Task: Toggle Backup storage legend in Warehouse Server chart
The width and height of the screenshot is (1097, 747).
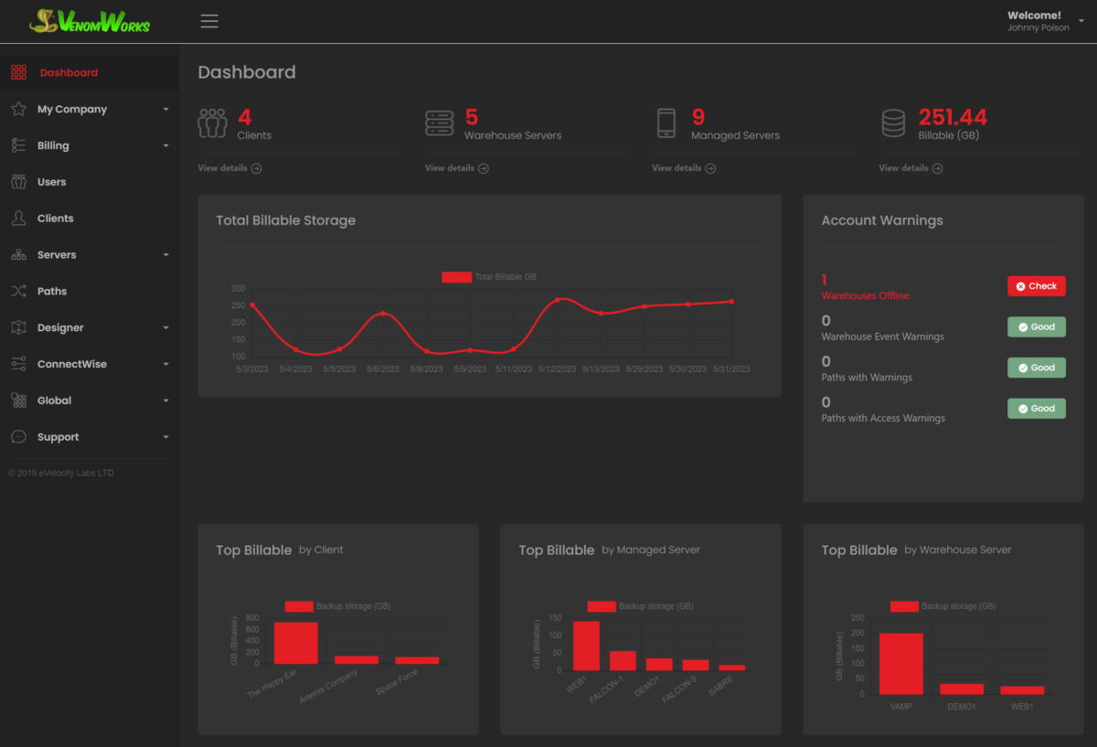Action: 904,606
